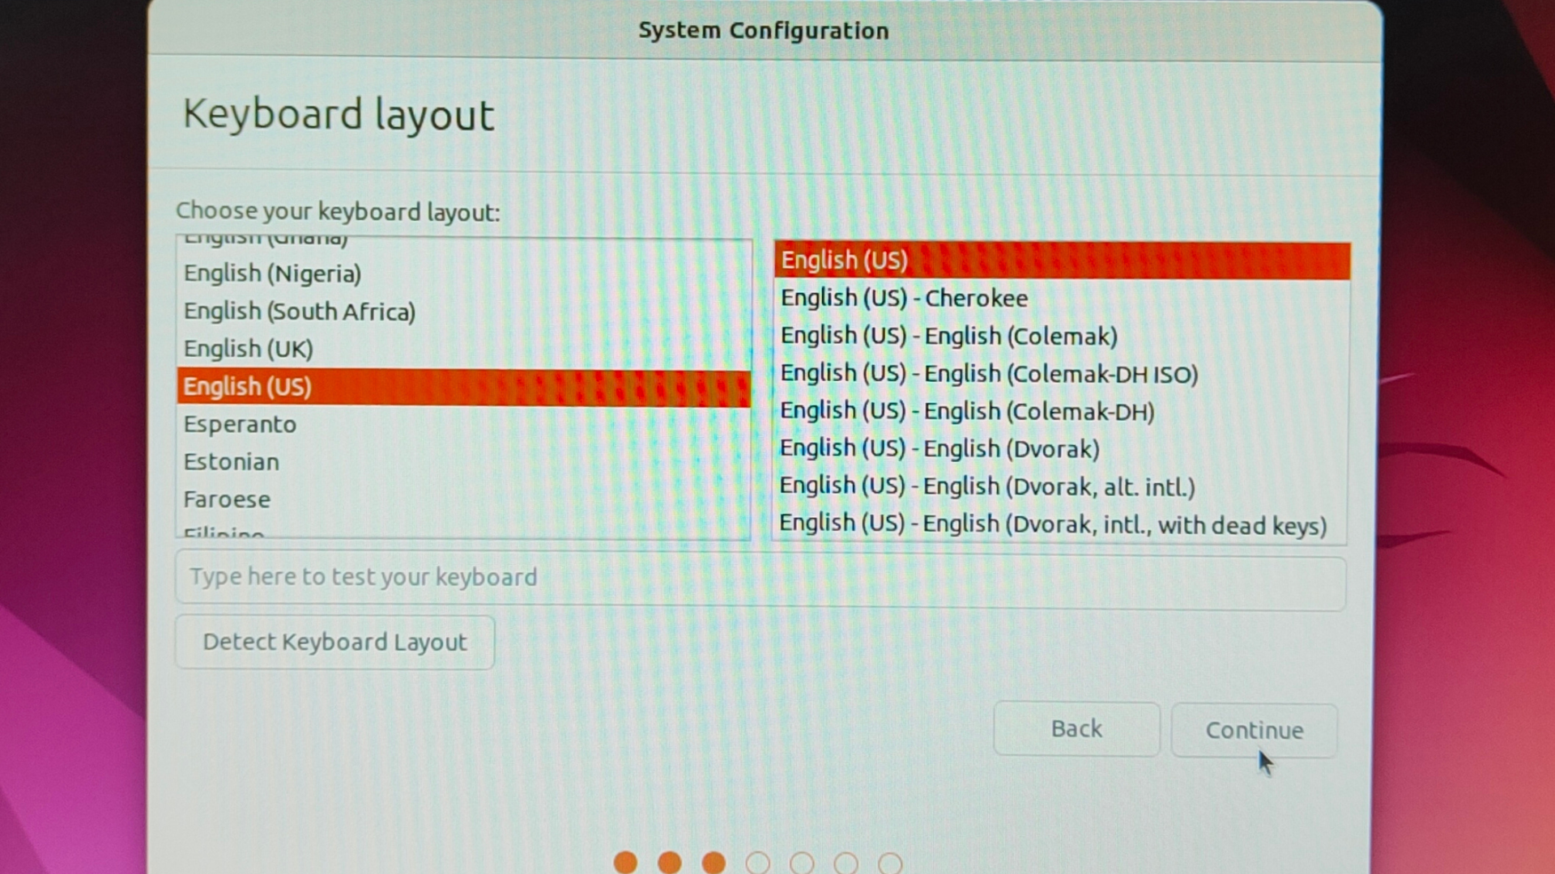
Task: Choose English (UK) from left list
Action: tap(248, 349)
